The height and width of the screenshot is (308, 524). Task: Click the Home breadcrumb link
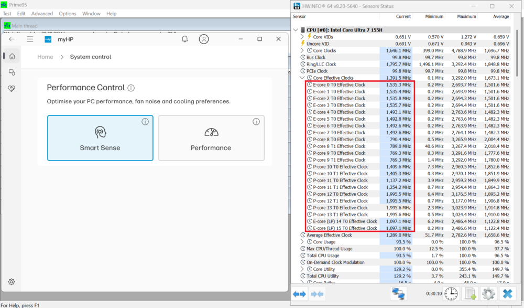click(45, 57)
